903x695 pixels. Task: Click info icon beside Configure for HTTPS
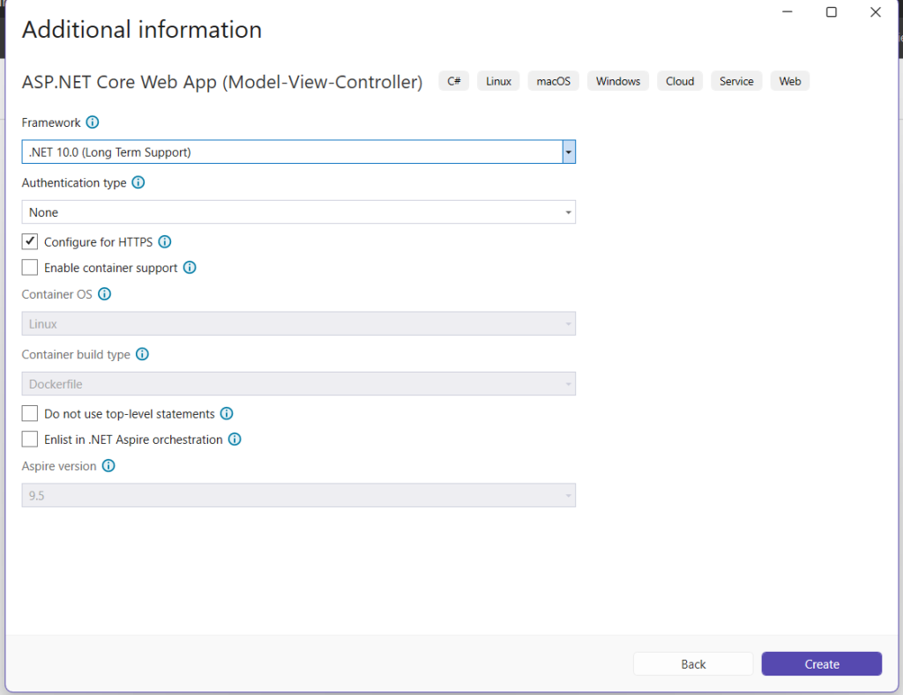click(x=164, y=241)
